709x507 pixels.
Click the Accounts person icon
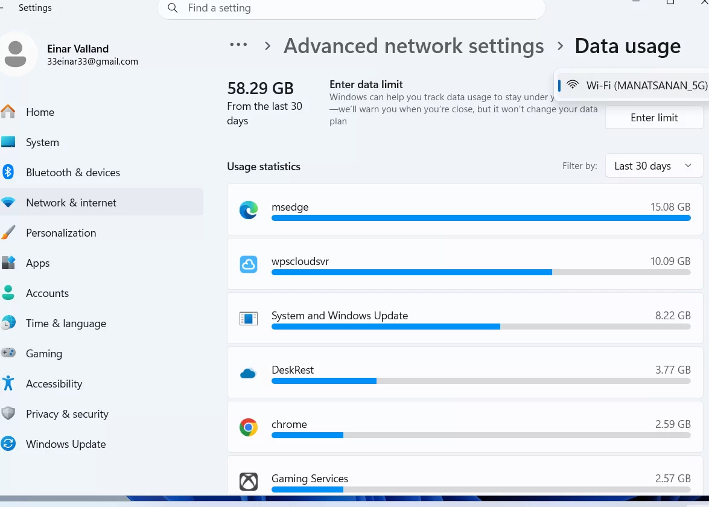click(x=8, y=293)
